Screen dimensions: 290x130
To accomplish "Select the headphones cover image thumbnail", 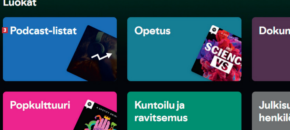I will click(x=92, y=53).
